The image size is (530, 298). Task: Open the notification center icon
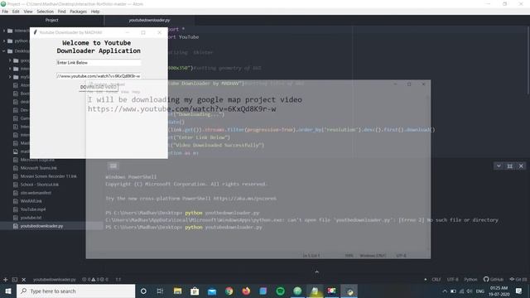(x=518, y=291)
